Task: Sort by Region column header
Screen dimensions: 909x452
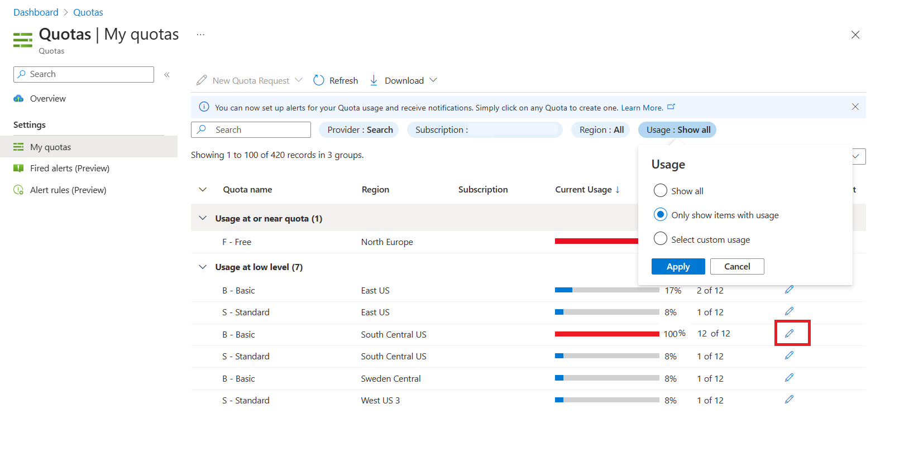Action: click(375, 190)
